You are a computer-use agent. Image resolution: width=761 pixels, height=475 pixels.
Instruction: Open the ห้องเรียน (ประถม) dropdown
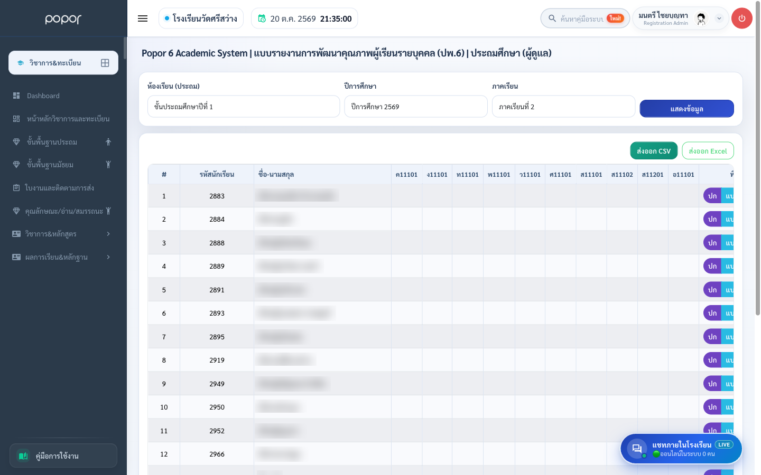244,107
